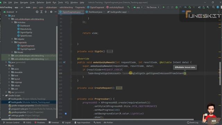Collapse the java folder in project tree
Image resolution: width=222 pixels, height=125 pixels.
tap(6, 16)
